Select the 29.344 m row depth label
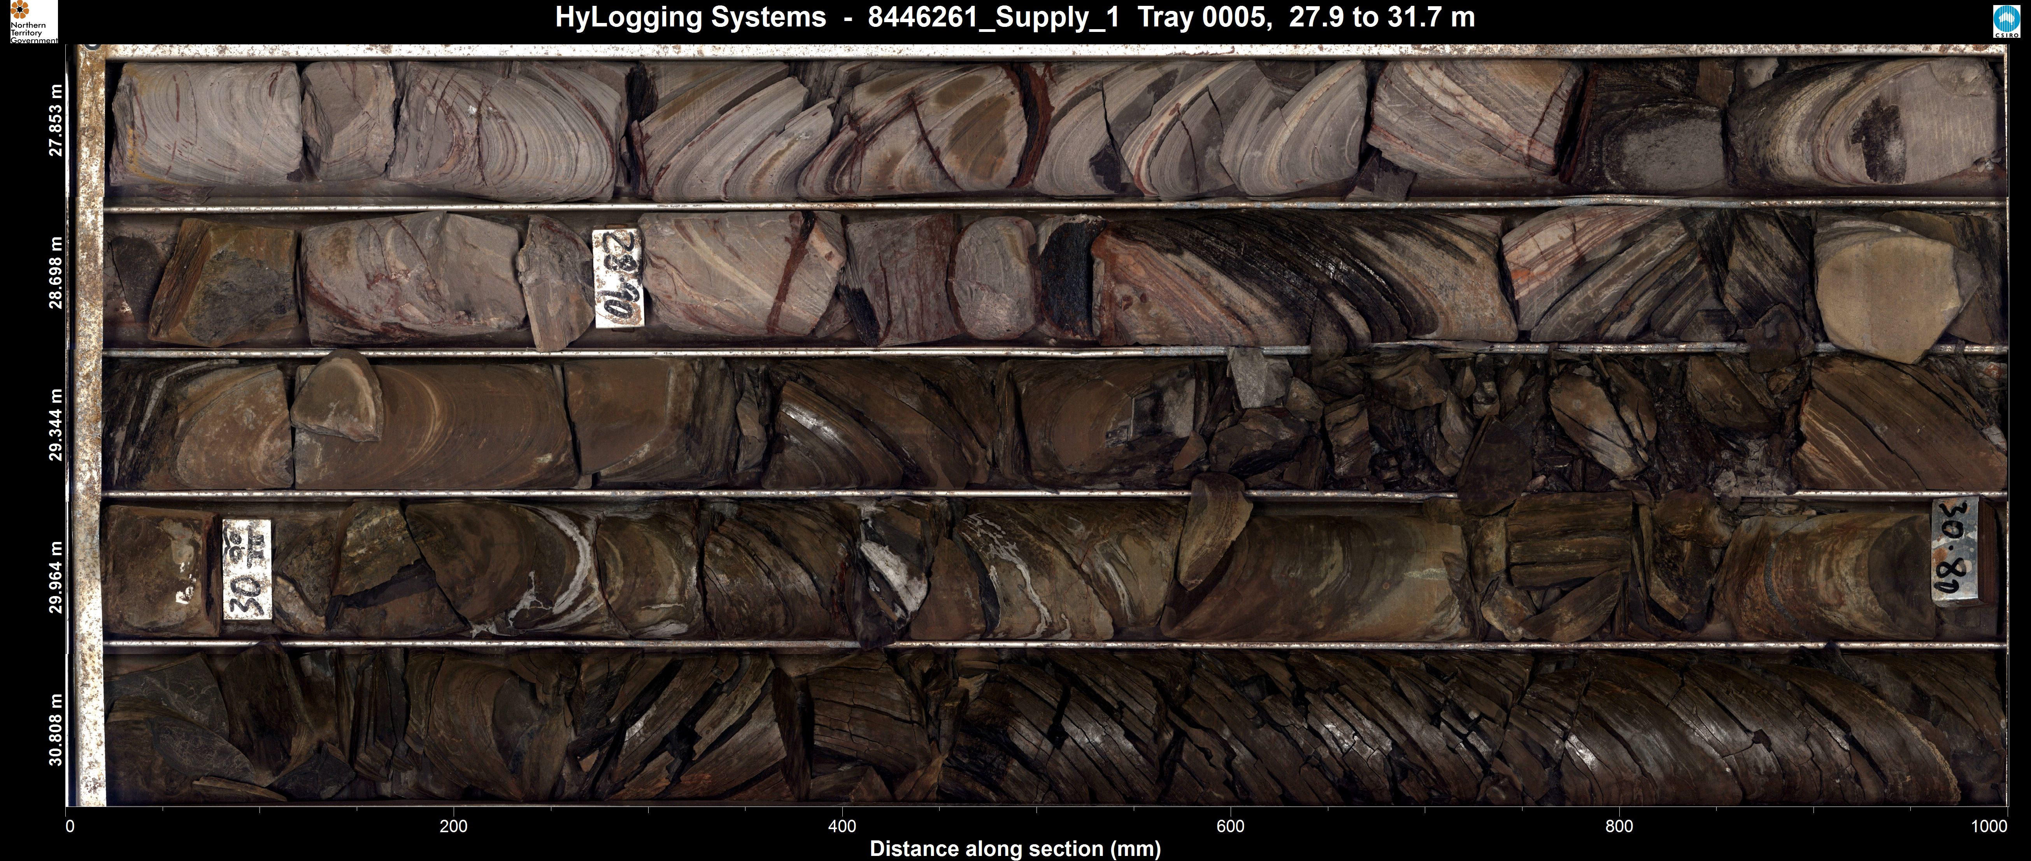2031x861 pixels. (56, 424)
